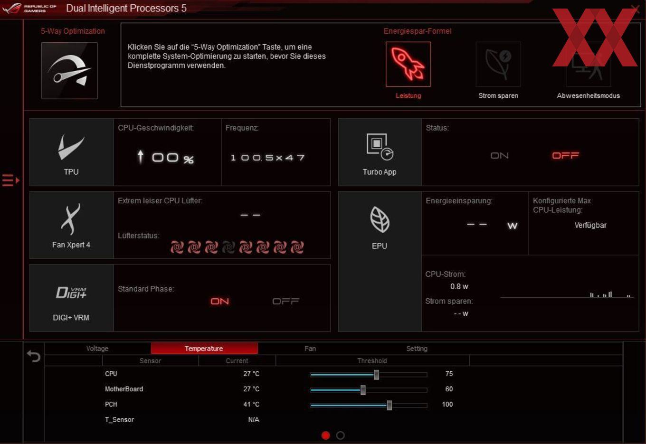Open the TPU module

click(71, 152)
